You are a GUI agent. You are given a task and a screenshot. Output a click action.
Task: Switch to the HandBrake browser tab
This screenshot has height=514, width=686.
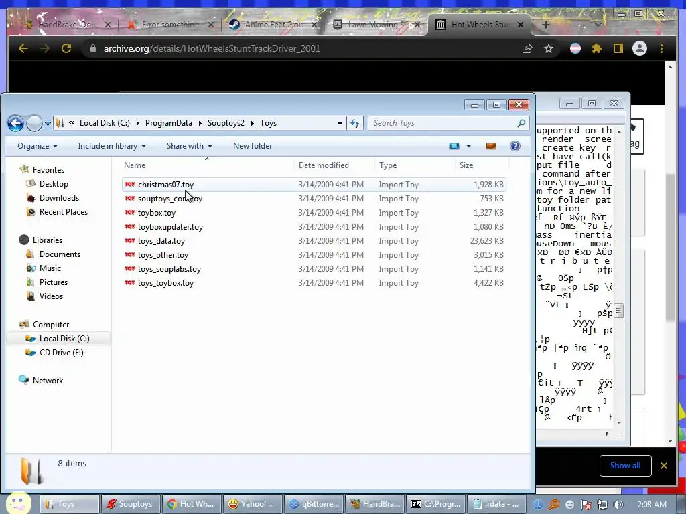click(x=66, y=25)
